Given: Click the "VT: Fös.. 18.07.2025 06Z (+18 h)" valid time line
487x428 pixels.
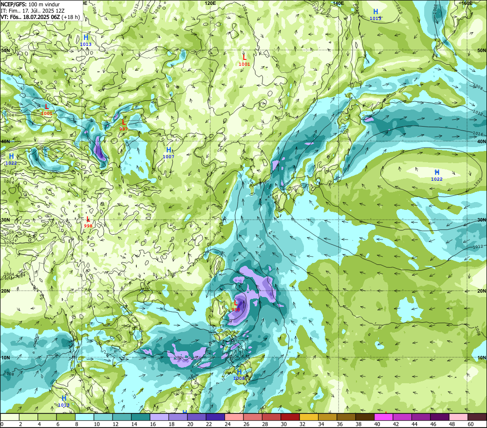Looking at the screenshot, I should pyautogui.click(x=40, y=17).
